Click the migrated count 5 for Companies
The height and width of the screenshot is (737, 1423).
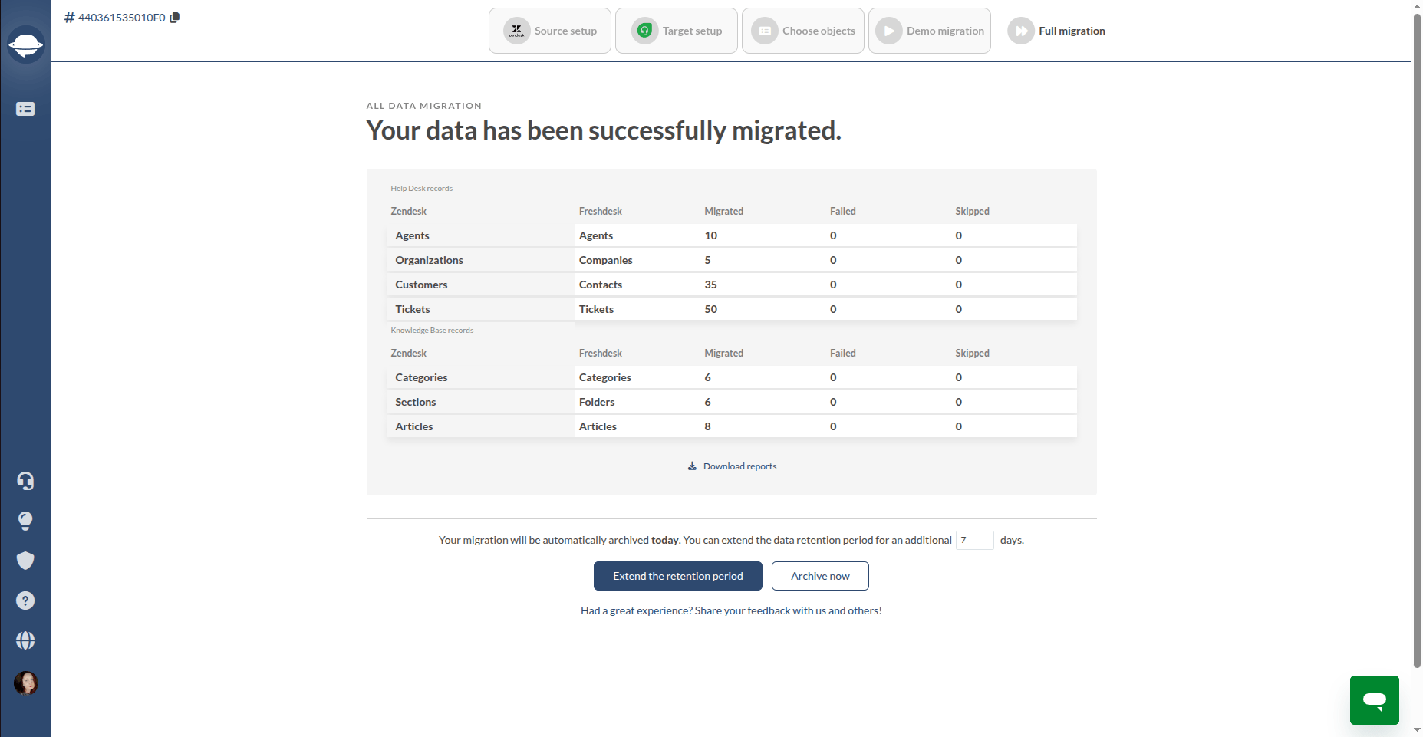tap(708, 260)
